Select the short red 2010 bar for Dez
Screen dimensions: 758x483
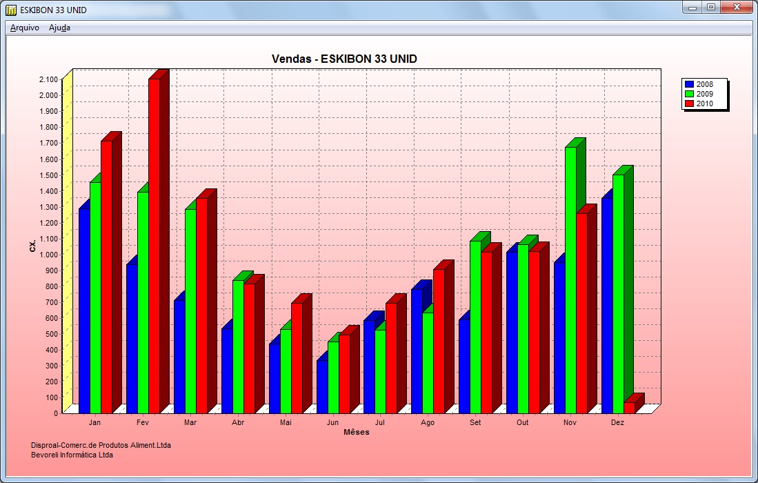(630, 408)
